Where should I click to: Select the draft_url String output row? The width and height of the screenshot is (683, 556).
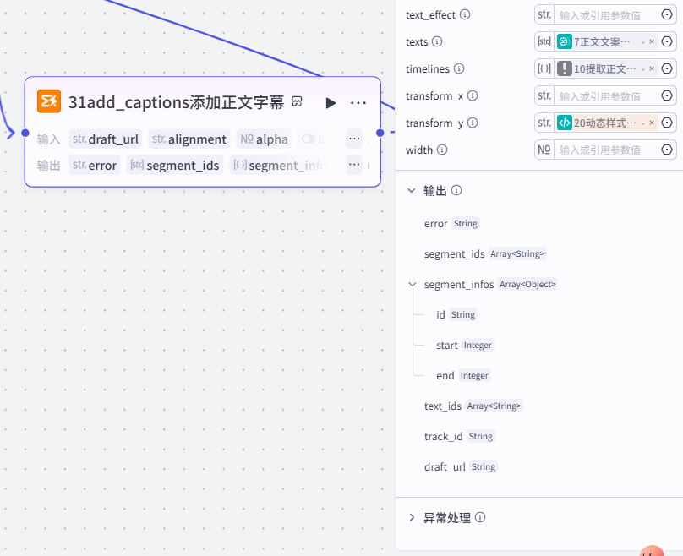461,466
